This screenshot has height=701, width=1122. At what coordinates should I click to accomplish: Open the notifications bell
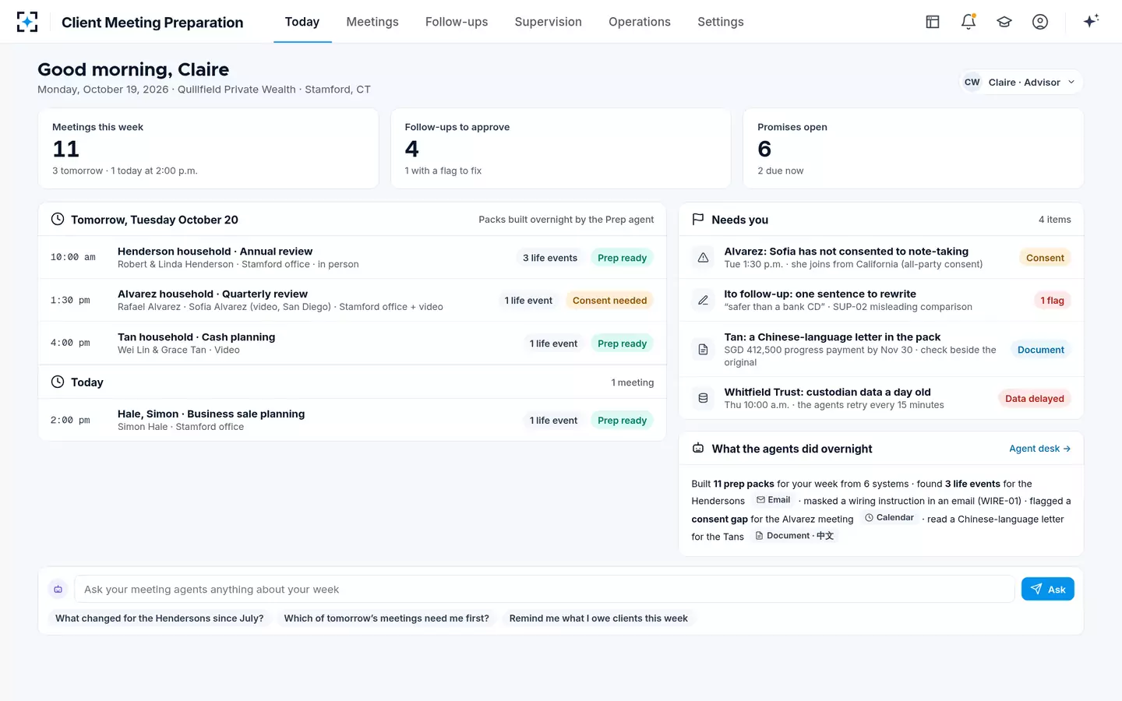click(x=969, y=22)
